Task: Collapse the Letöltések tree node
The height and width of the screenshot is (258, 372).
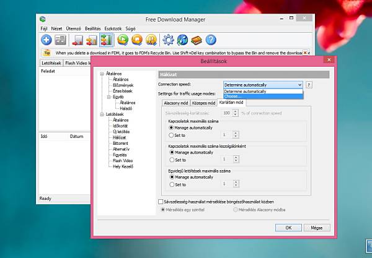Action: (102, 114)
